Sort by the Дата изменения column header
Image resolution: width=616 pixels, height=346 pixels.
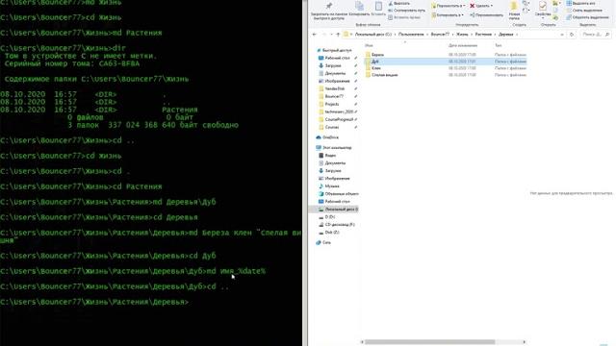463,45
